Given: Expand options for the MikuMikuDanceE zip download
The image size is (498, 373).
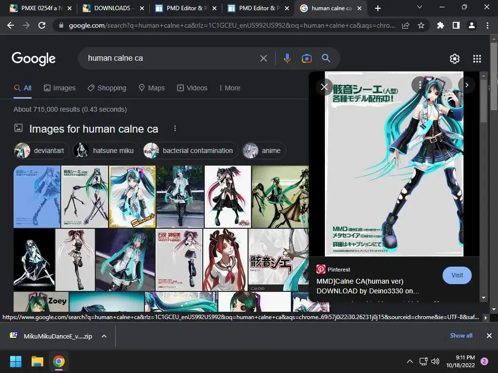Looking at the screenshot, I should (104, 336).
